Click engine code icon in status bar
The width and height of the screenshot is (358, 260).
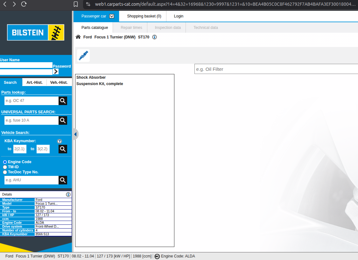(157, 257)
